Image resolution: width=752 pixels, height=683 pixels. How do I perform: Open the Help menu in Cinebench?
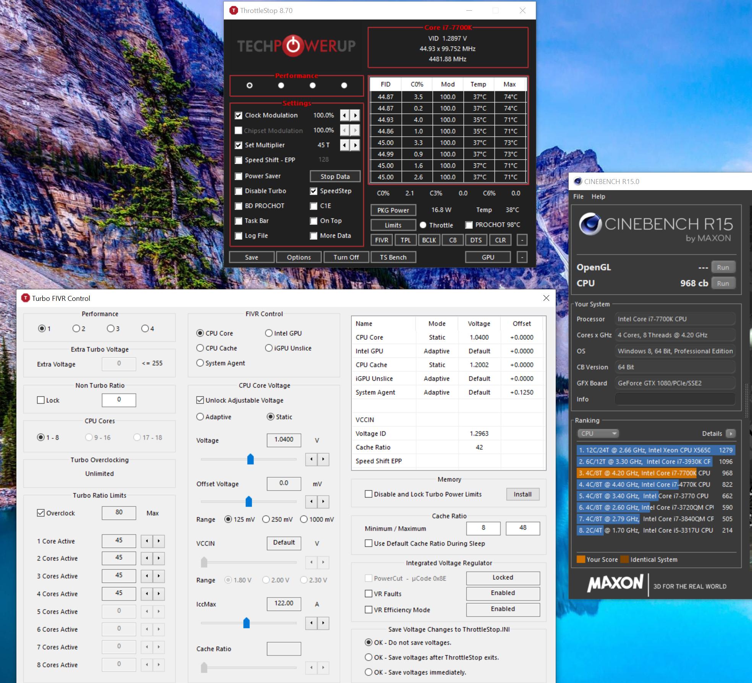pyautogui.click(x=598, y=196)
